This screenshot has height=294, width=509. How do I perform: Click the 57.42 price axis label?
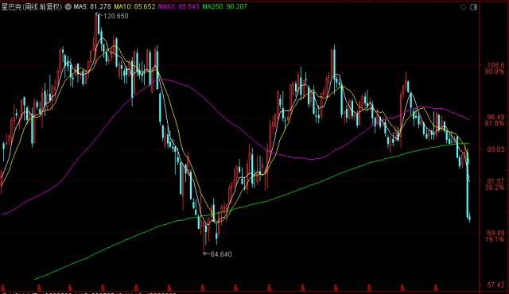pos(495,285)
